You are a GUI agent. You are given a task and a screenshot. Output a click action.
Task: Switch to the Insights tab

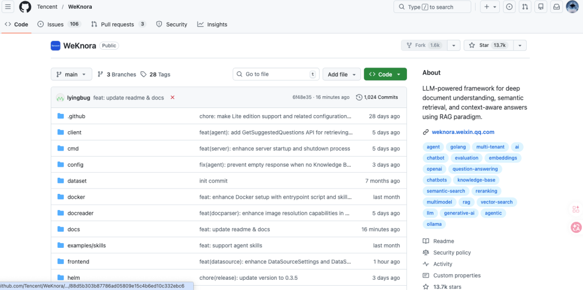click(x=212, y=24)
